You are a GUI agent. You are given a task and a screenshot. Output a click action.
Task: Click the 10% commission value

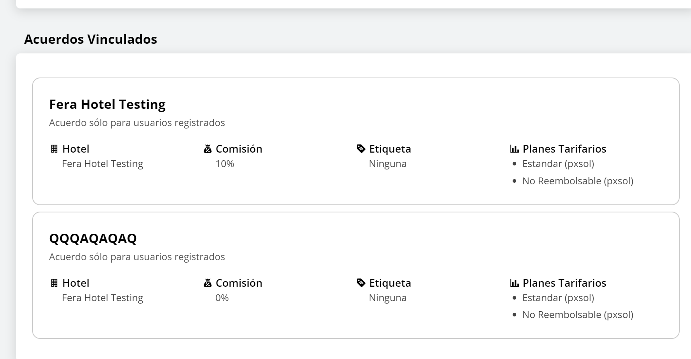point(225,164)
